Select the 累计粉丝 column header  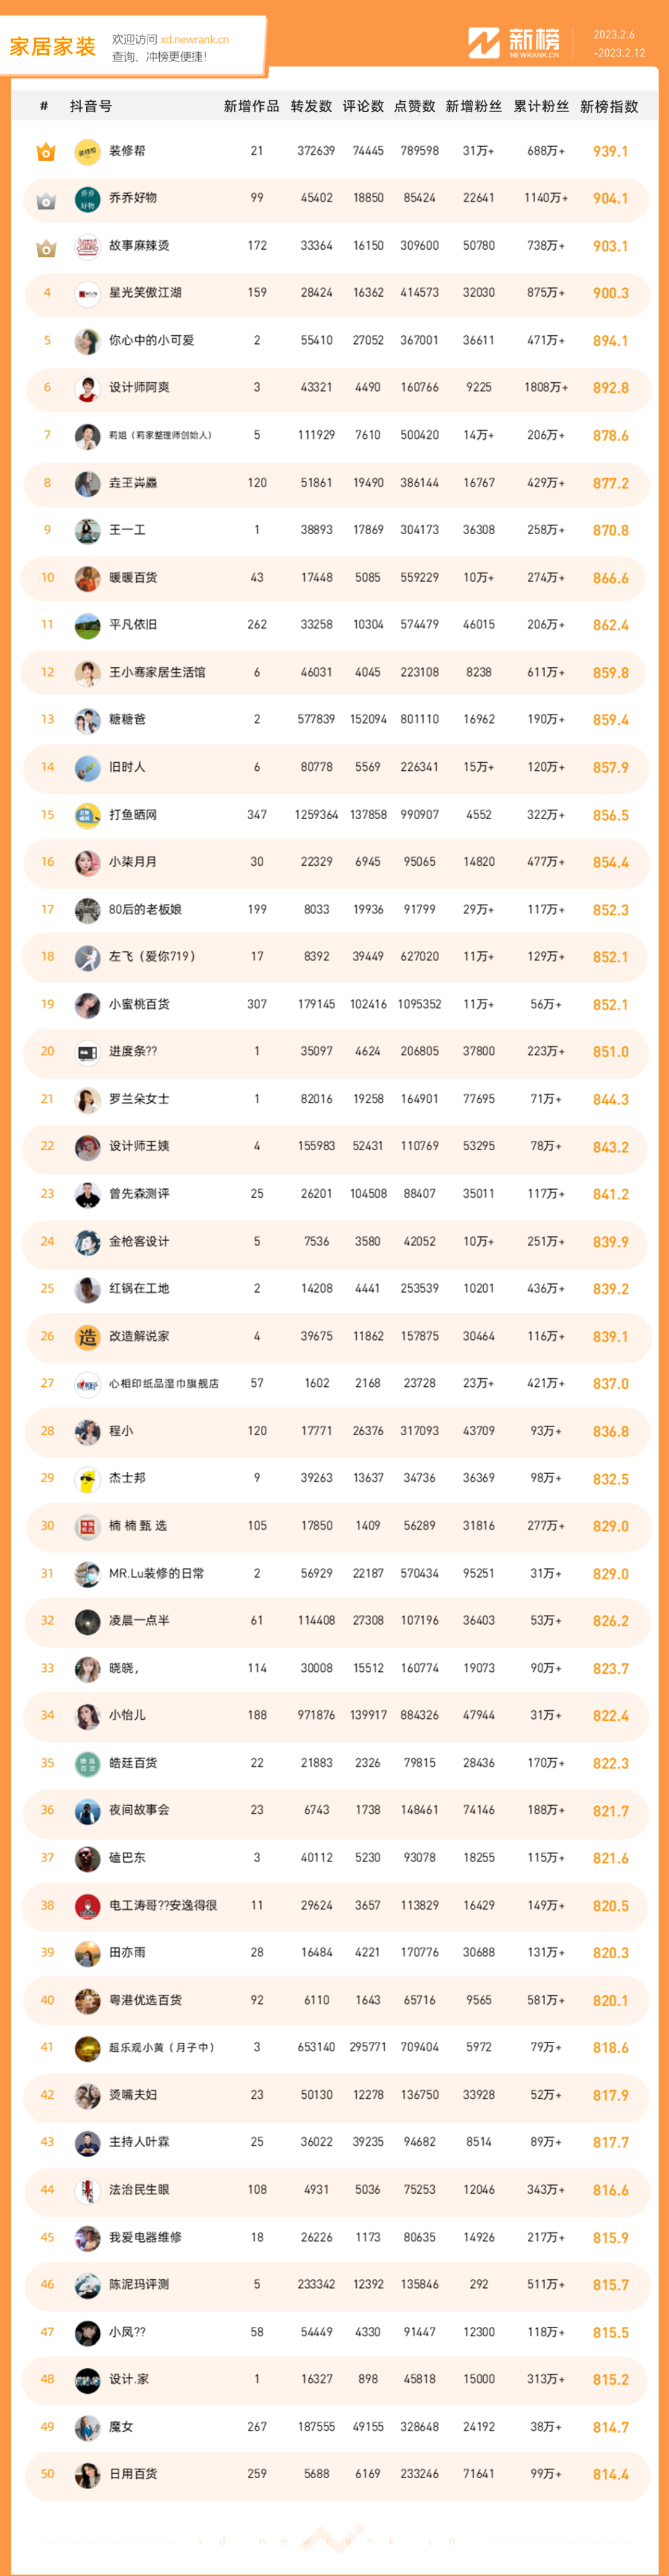pyautogui.click(x=541, y=107)
